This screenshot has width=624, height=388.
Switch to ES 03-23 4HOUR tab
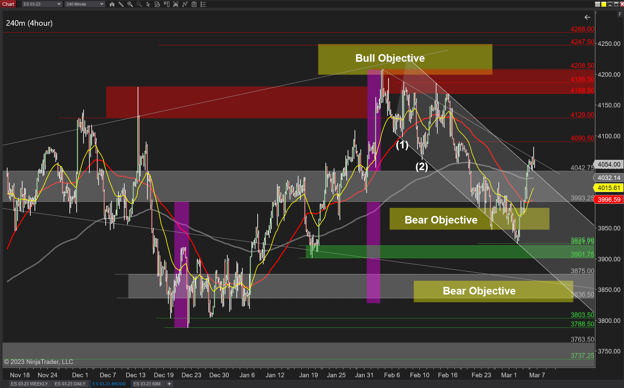coord(109,384)
